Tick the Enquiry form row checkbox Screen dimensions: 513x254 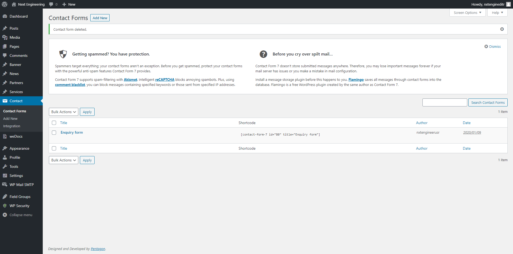54,133
